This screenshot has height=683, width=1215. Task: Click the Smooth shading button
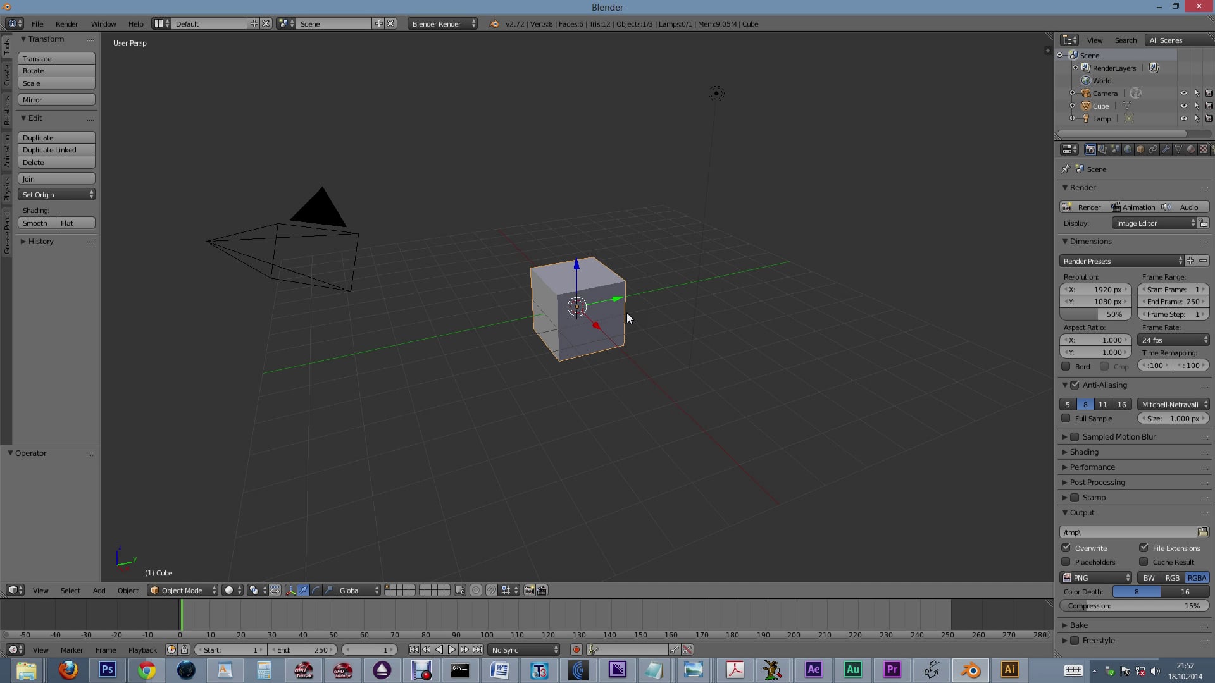[x=35, y=223]
